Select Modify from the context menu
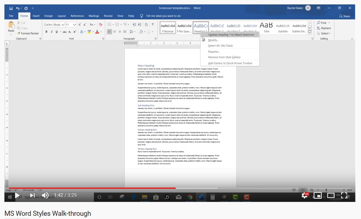This screenshot has height=219, width=361. pos(213,40)
